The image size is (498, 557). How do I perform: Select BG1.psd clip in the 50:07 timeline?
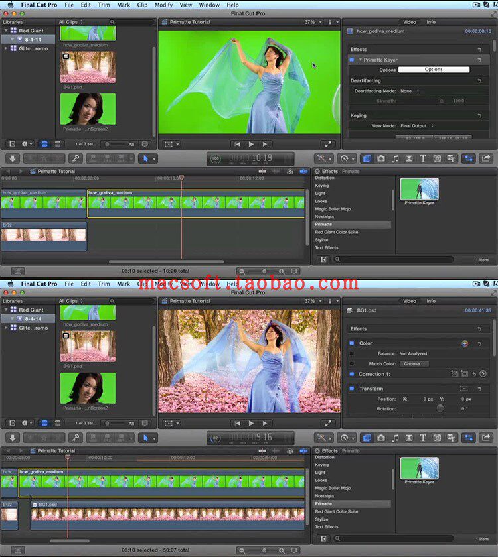(x=167, y=515)
